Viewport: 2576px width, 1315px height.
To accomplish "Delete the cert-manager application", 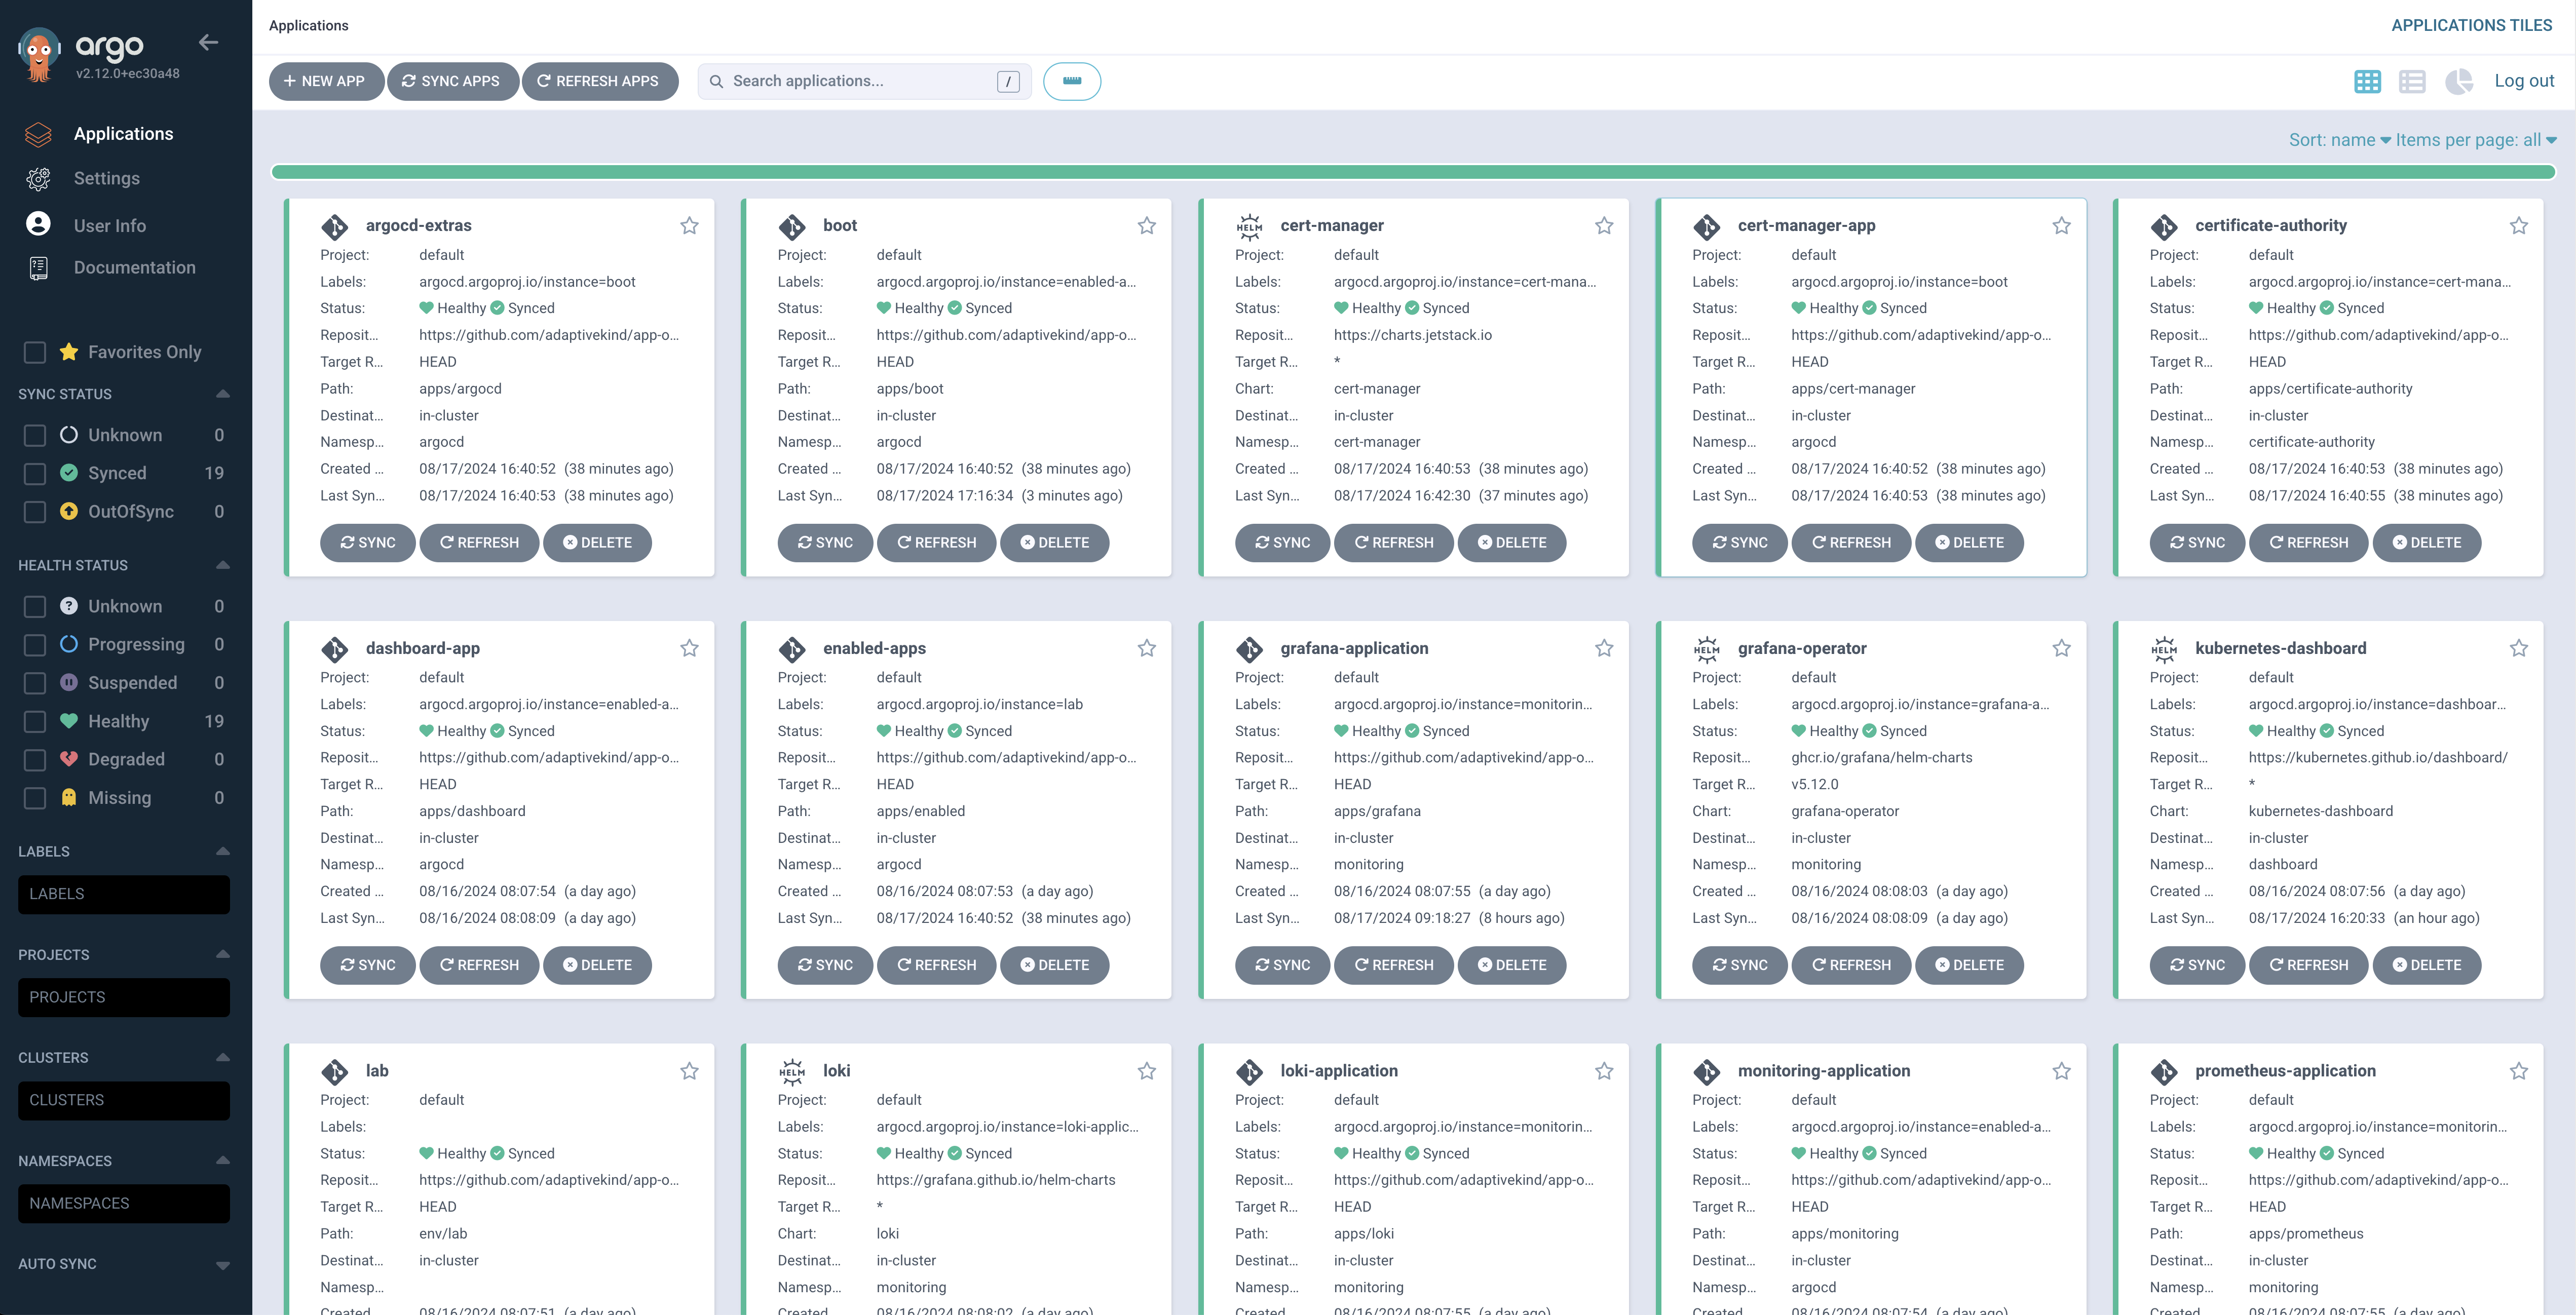I will point(1512,542).
